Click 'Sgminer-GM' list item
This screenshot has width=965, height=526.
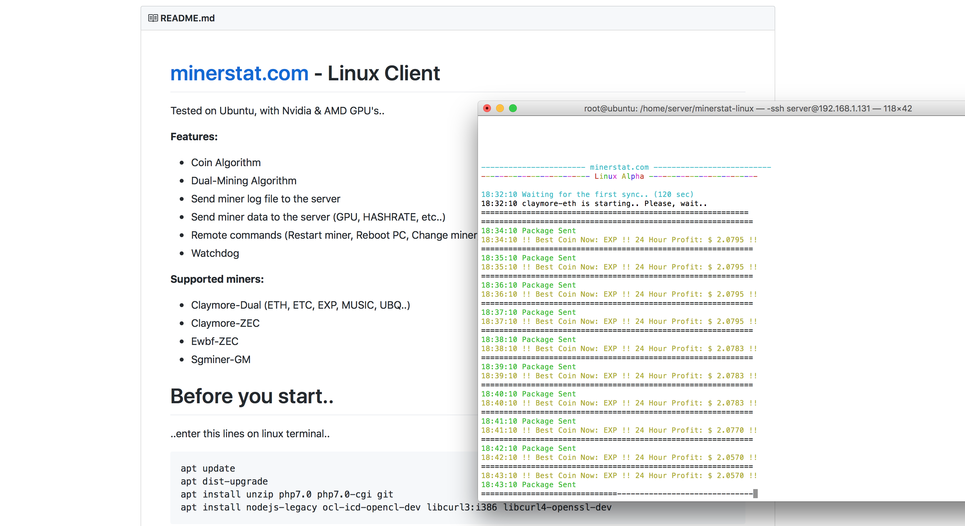(221, 359)
